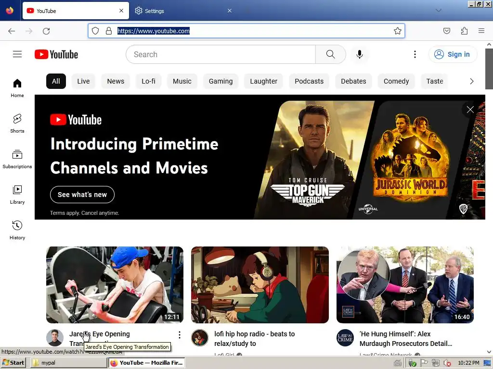The width and height of the screenshot is (493, 369).
Task: Click the Save to Pocket icon
Action: click(x=446, y=31)
